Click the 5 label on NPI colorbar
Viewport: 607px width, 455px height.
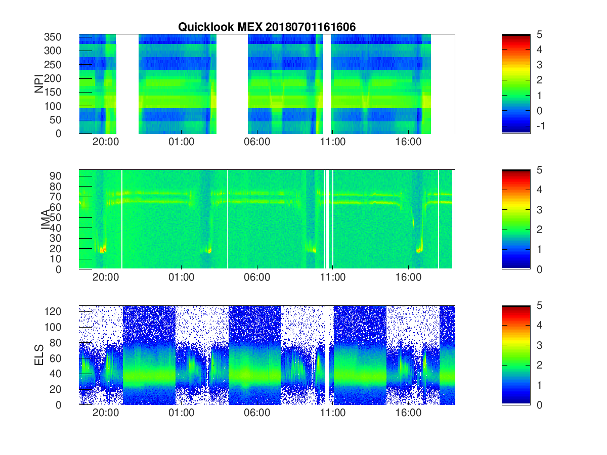pyautogui.click(x=539, y=34)
